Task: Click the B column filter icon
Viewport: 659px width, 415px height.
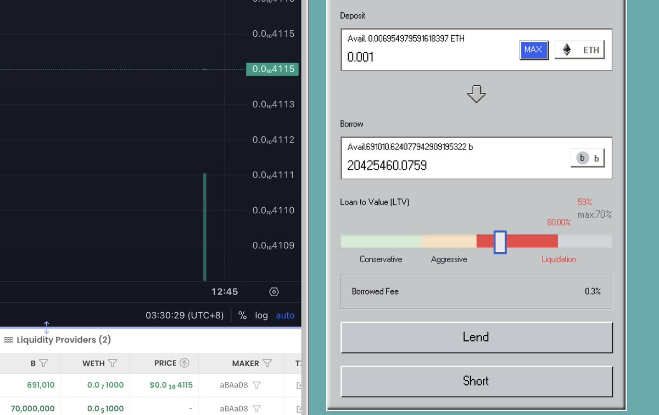Action: [x=44, y=363]
